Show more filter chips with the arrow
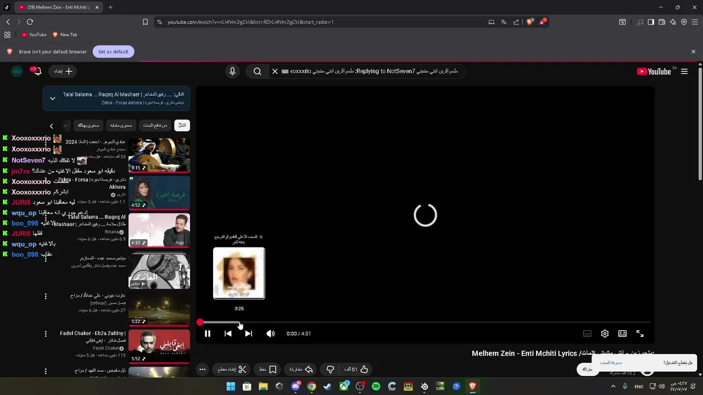Image resolution: width=703 pixels, height=395 pixels. 52,126
